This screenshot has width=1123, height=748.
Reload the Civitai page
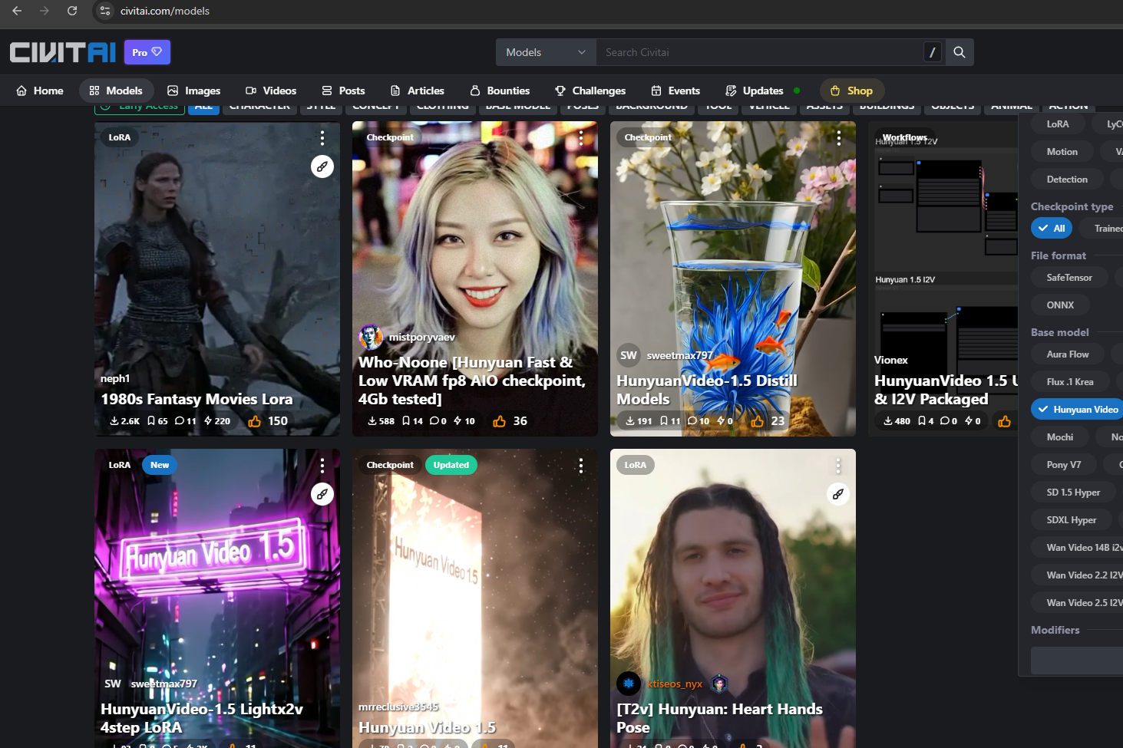coord(72,11)
